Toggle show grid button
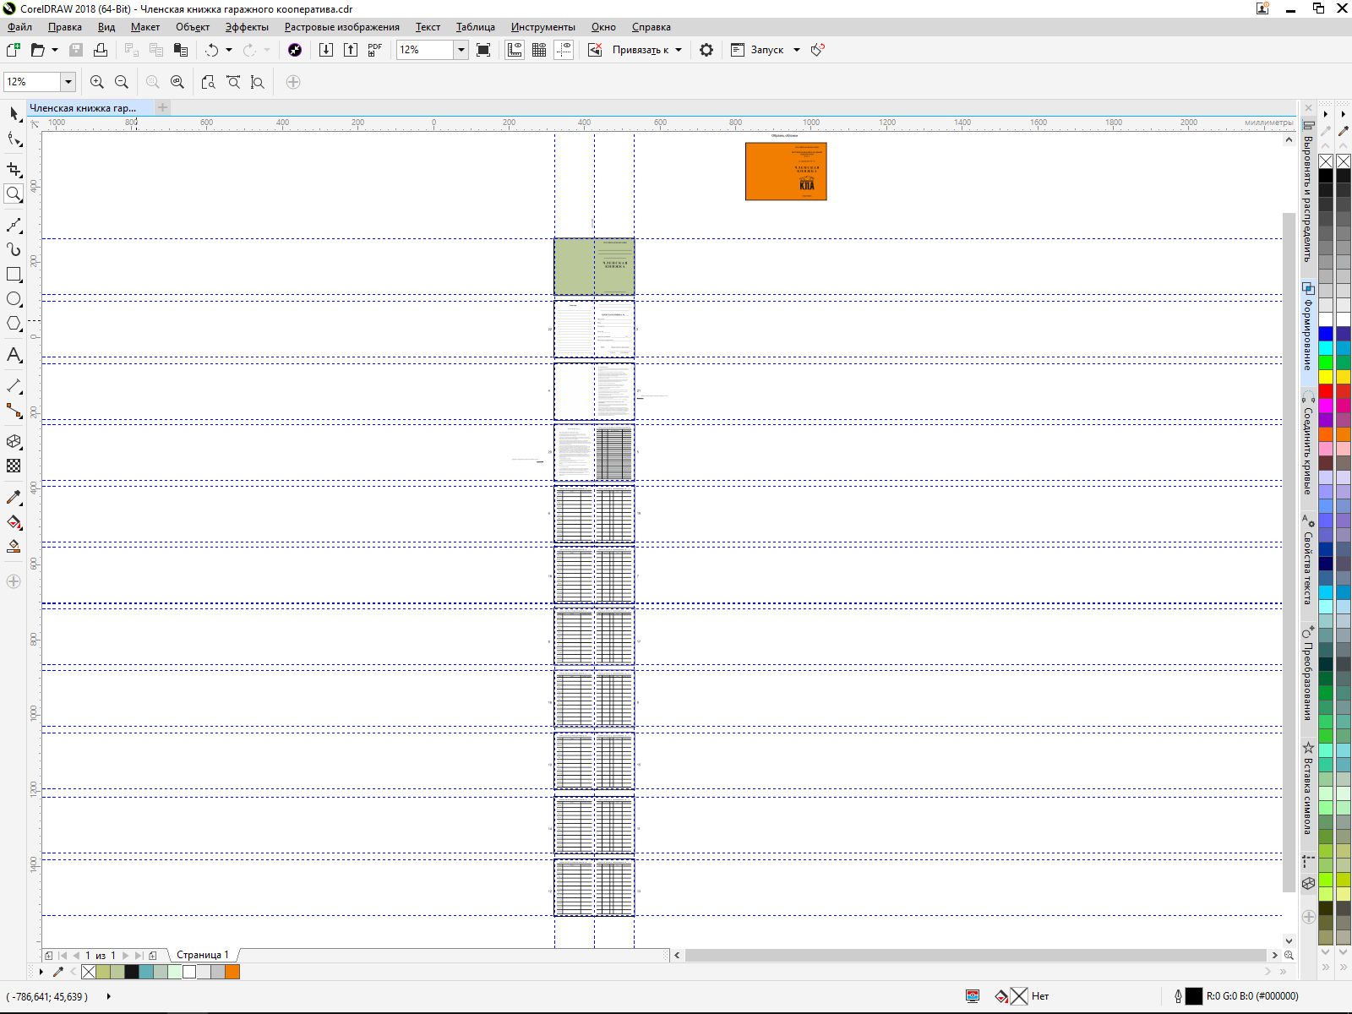The height and width of the screenshot is (1014, 1352). [x=538, y=50]
